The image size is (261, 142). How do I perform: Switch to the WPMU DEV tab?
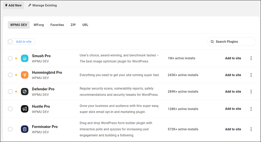pos(19,25)
